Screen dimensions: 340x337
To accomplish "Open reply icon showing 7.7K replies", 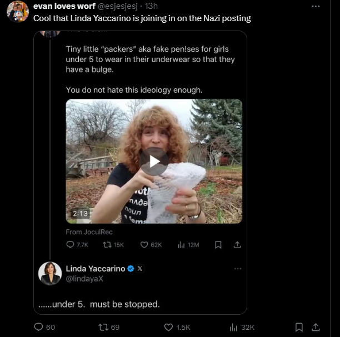I will click(x=70, y=244).
